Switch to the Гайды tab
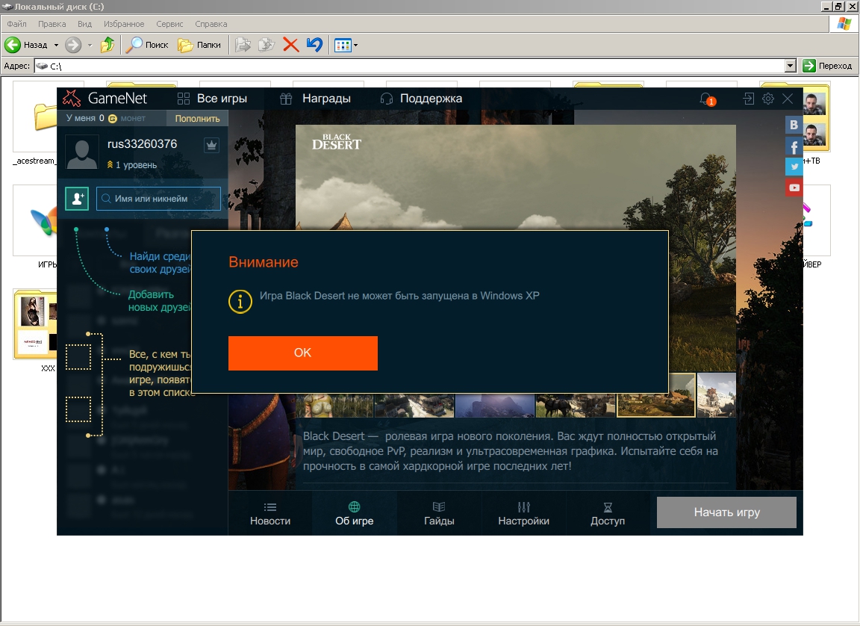Image resolution: width=860 pixels, height=626 pixels. coord(439,513)
